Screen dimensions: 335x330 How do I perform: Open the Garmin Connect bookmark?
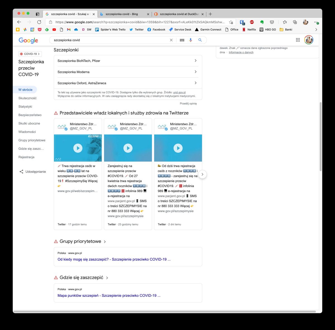tap(208, 30)
